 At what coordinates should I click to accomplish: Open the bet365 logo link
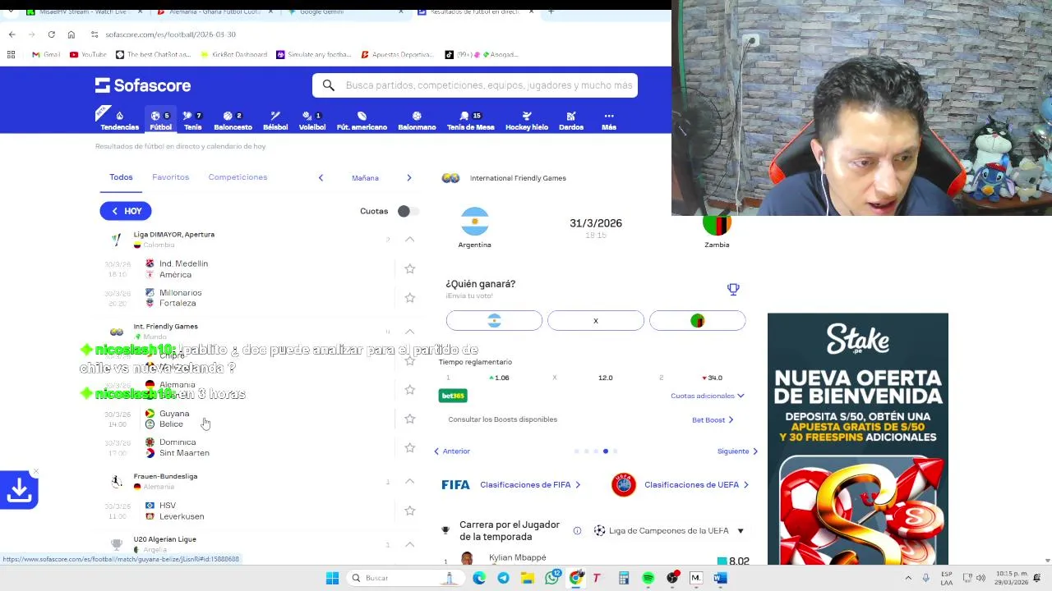453,396
